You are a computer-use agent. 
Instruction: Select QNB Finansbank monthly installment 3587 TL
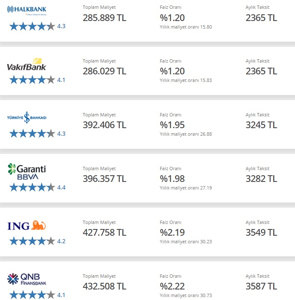click(261, 287)
